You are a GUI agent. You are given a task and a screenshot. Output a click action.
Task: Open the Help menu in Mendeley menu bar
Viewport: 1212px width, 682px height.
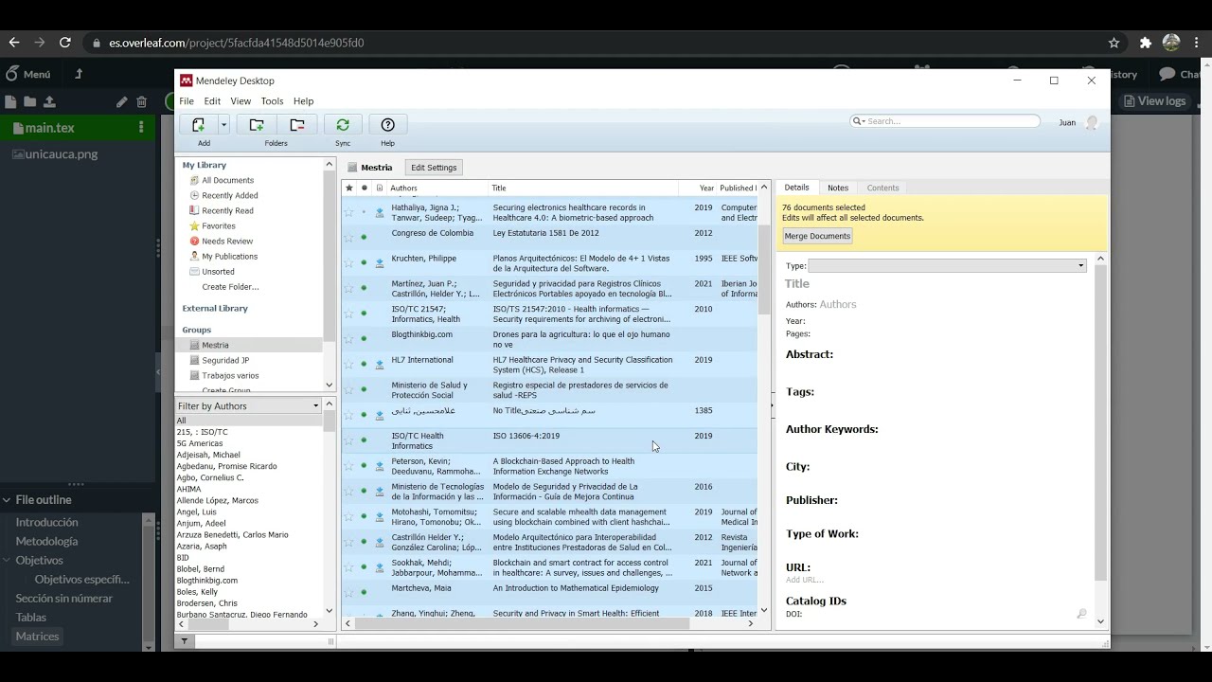pos(303,101)
